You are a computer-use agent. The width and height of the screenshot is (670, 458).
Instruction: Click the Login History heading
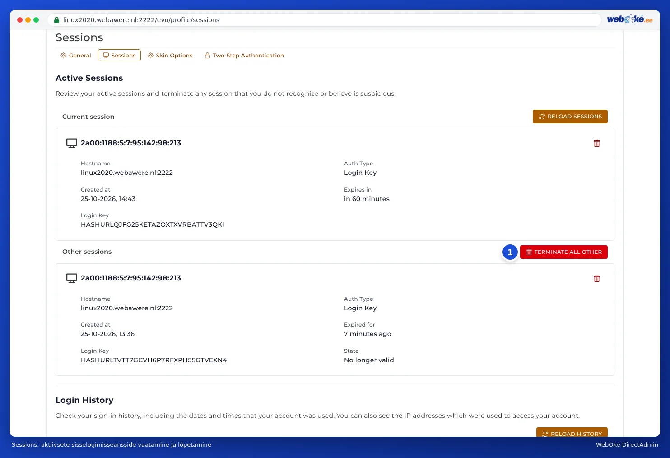84,400
